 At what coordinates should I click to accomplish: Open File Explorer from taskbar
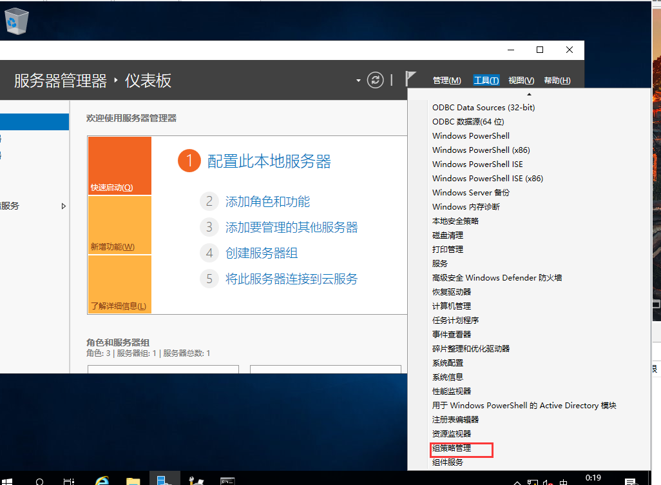click(x=133, y=480)
